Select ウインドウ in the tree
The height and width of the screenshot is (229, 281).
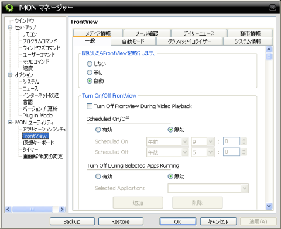click(24, 20)
